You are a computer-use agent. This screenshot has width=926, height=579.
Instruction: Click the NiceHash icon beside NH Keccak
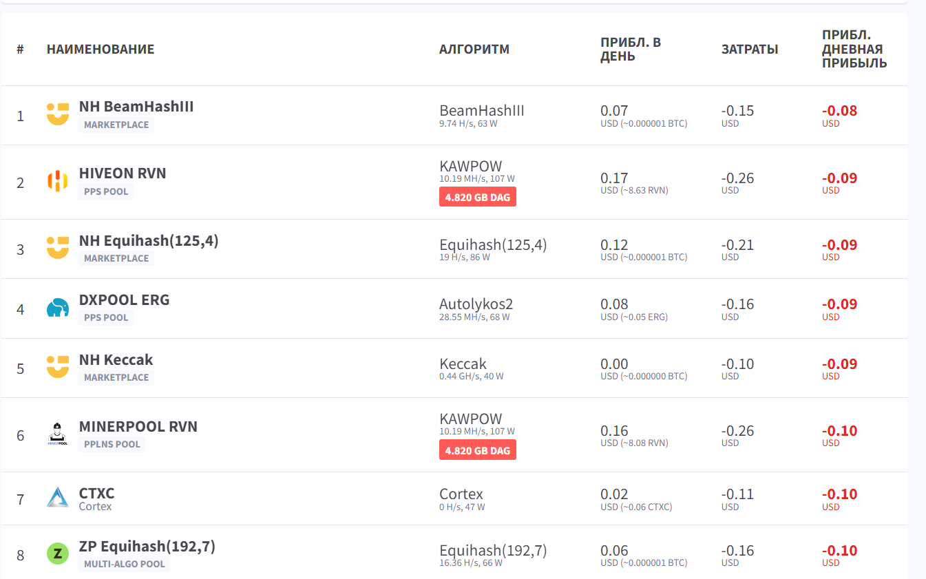tap(58, 367)
